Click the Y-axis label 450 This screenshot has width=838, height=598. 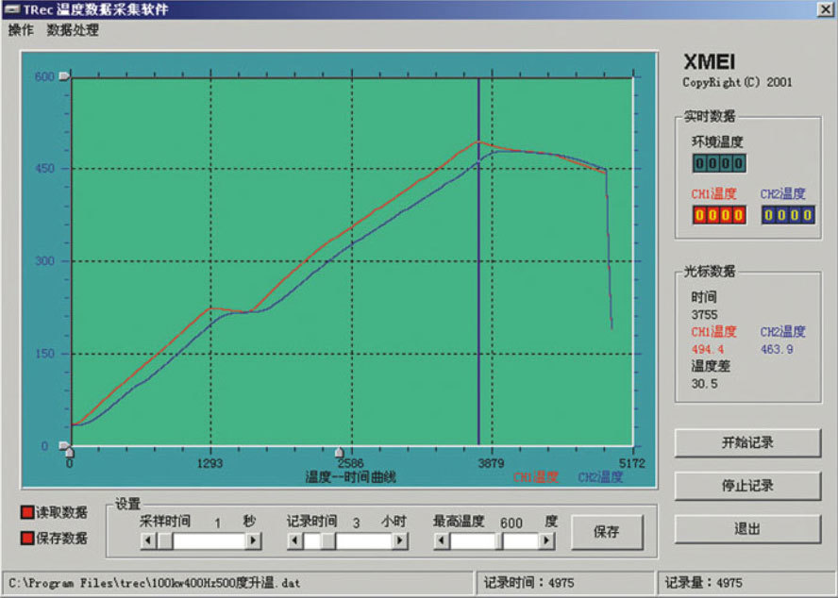44,168
